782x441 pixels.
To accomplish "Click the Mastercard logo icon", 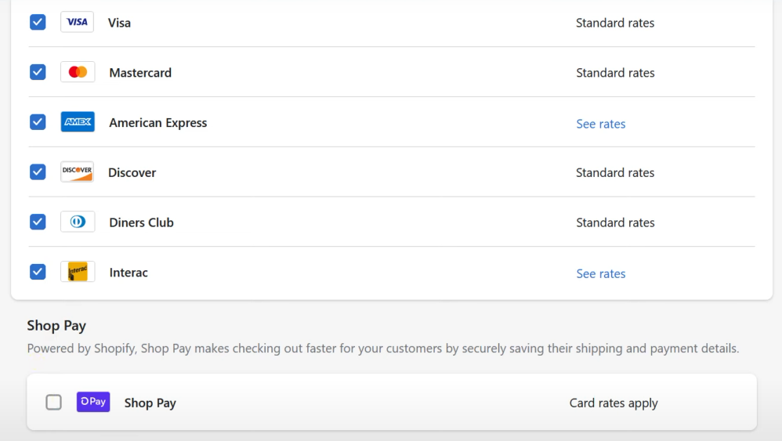I will pyautogui.click(x=78, y=72).
